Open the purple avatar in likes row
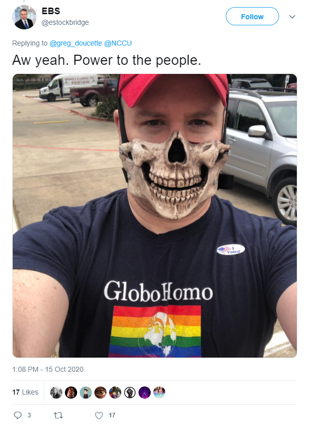Viewport: 309px width, 428px height. (x=145, y=393)
